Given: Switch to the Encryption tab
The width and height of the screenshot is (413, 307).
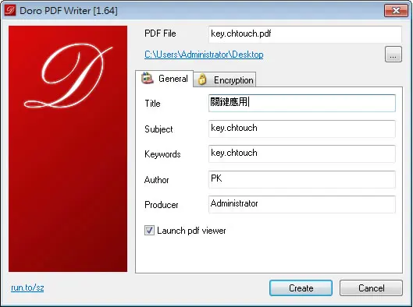Looking at the screenshot, I should tap(225, 79).
